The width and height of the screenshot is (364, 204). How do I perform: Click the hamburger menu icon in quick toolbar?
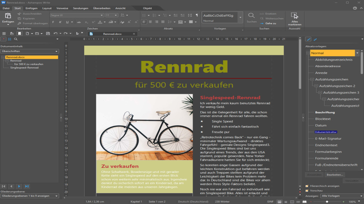click(x=4, y=34)
